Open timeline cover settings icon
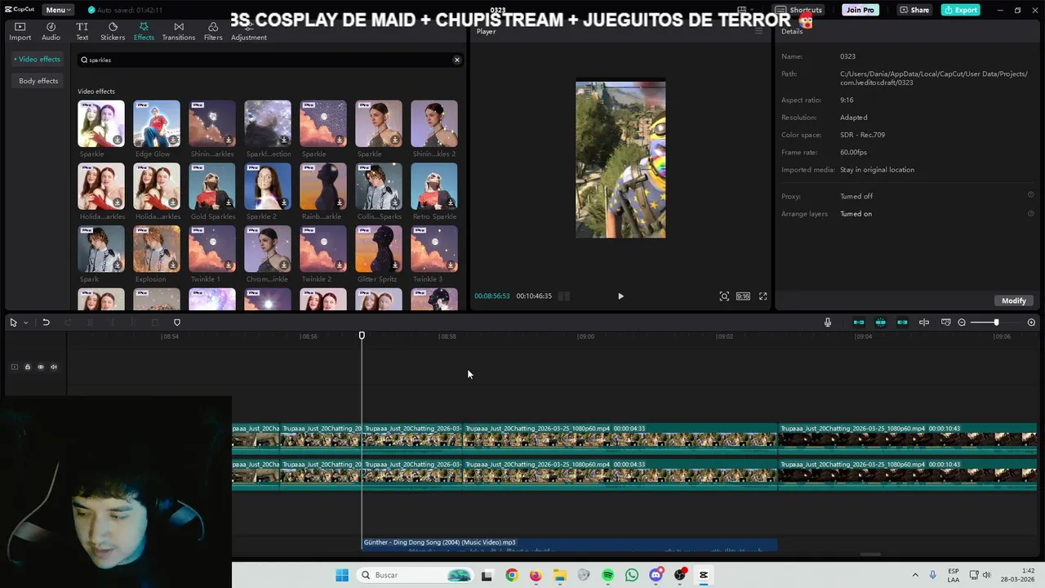 coord(945,323)
